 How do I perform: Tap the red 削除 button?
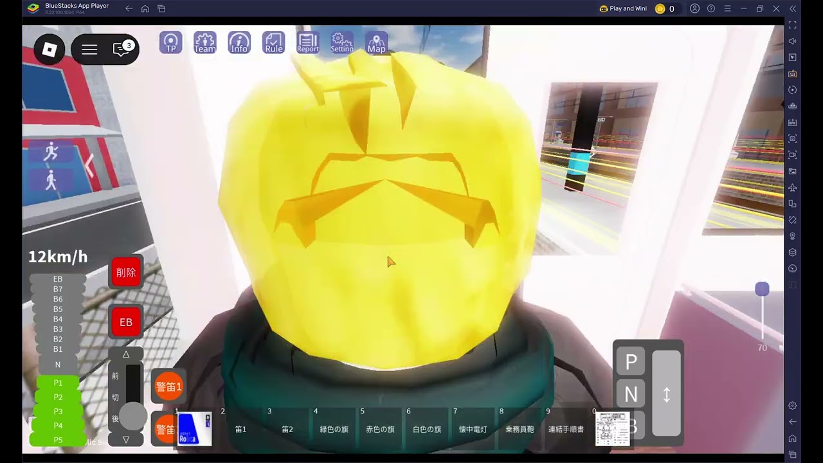(x=126, y=273)
